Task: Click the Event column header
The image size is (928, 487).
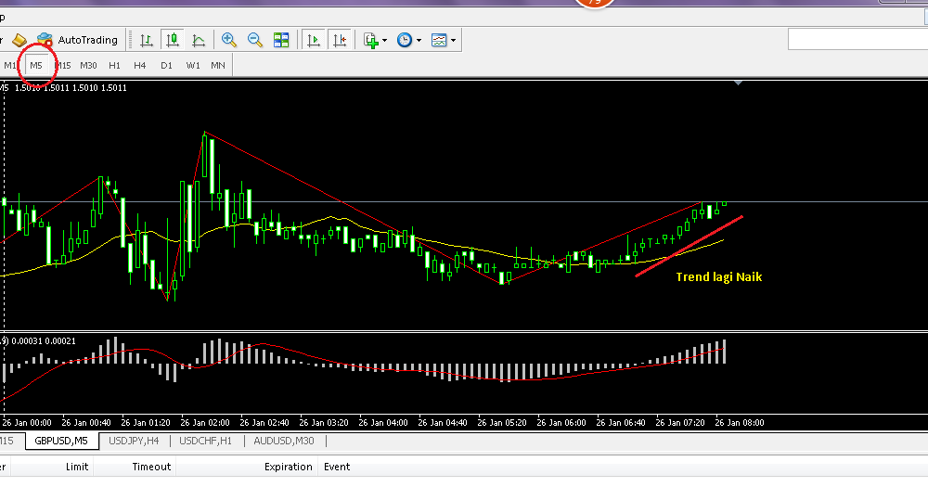Action: click(337, 467)
